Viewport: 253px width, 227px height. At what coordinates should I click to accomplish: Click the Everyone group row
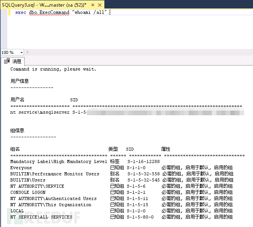coord(121,168)
